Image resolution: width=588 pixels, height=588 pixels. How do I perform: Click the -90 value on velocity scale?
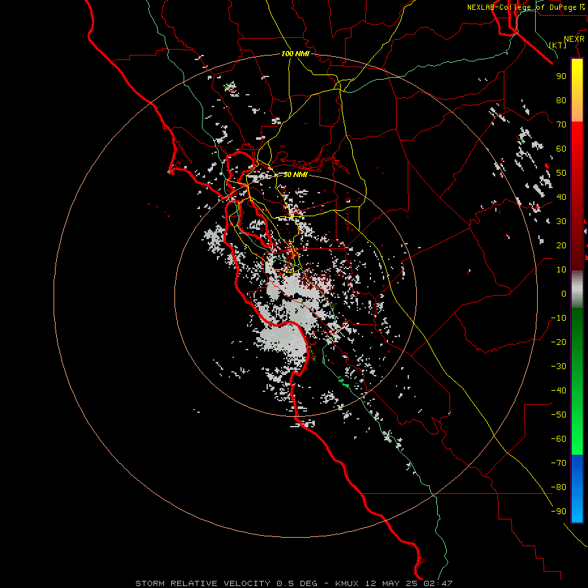(x=559, y=512)
